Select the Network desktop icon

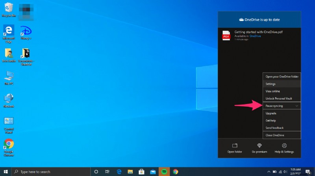click(x=9, y=101)
